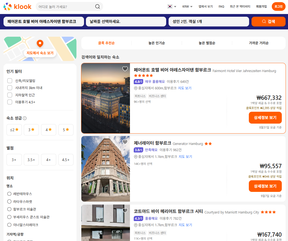Open the date selection field

[126, 22]
